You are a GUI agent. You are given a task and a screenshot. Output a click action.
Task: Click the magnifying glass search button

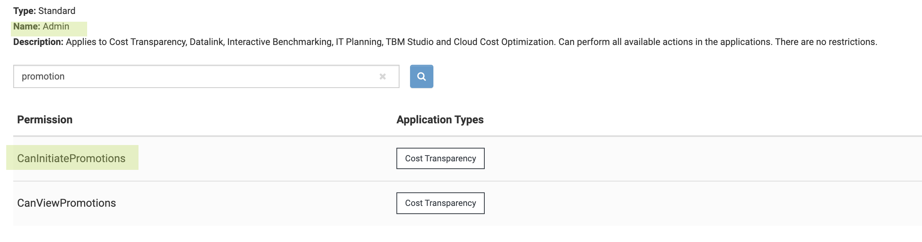[421, 76]
